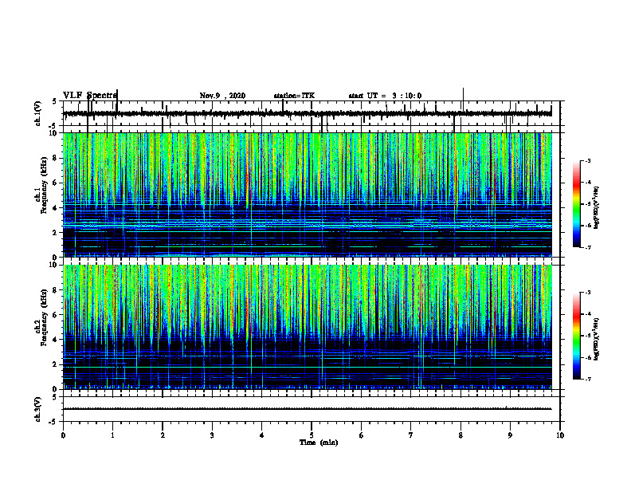631x488 pixels.
Task: Click time-axis tick label "2" minutes
Action: [163, 435]
